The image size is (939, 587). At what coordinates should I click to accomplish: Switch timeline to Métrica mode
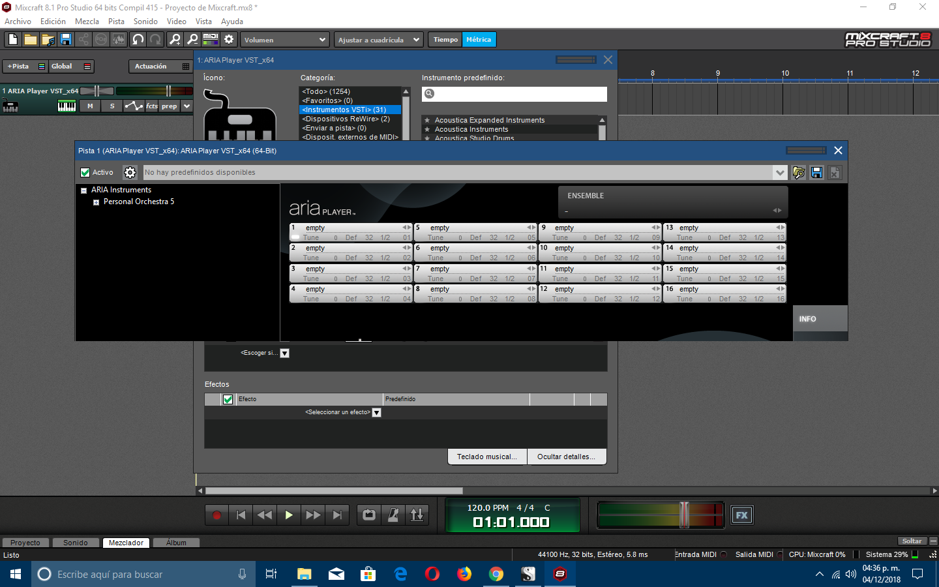pyautogui.click(x=479, y=40)
